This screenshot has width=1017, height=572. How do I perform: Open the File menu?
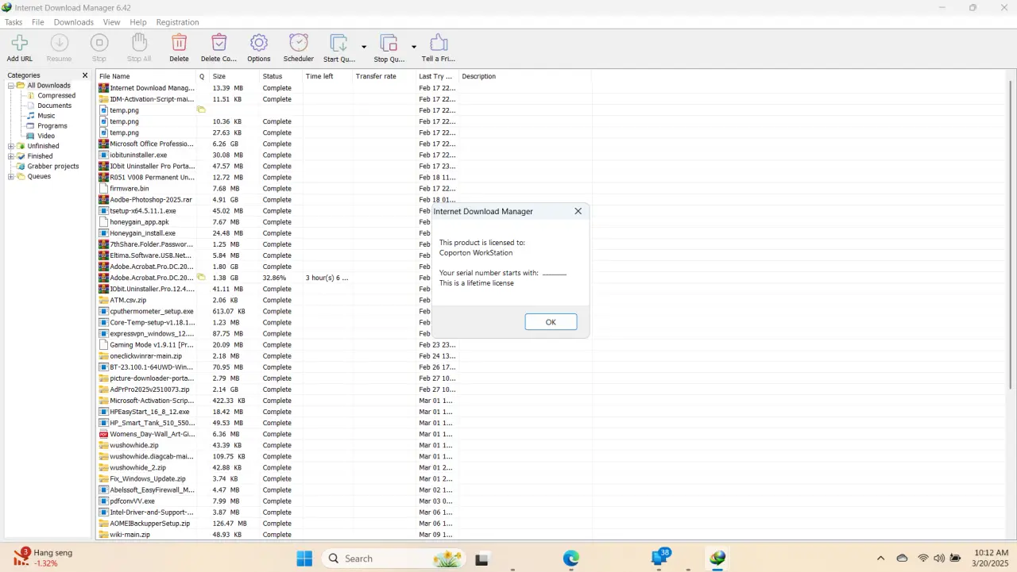(38, 22)
